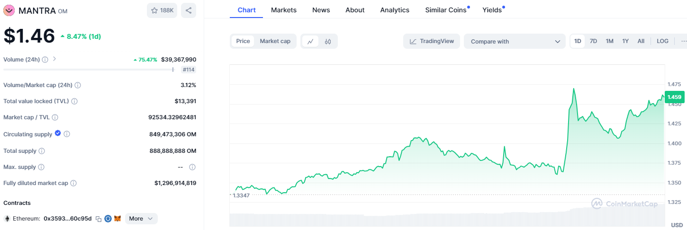
Task: Select the 7D time range
Action: tap(593, 41)
